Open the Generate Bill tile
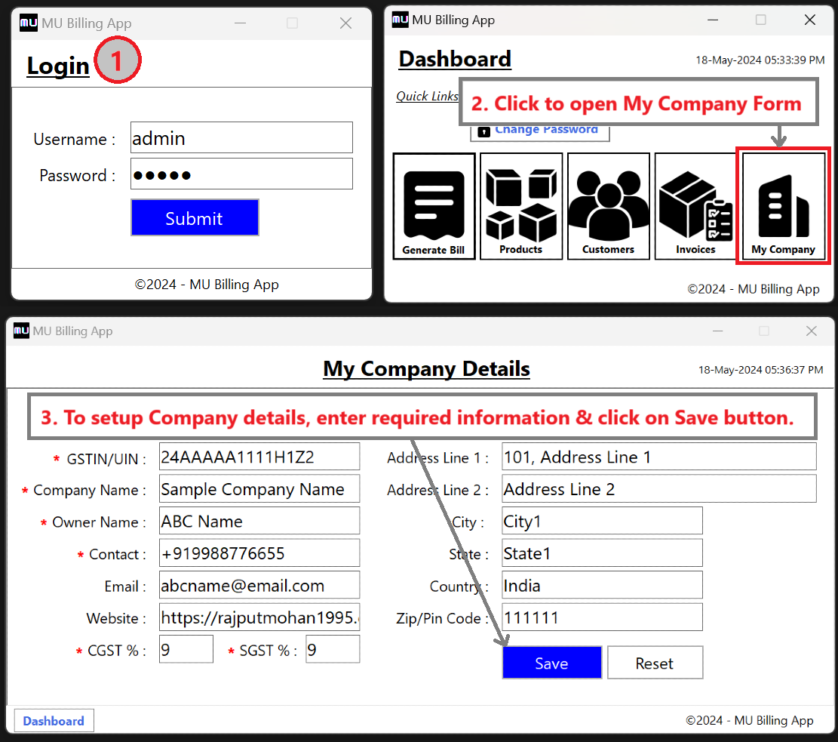The image size is (838, 742). click(434, 206)
